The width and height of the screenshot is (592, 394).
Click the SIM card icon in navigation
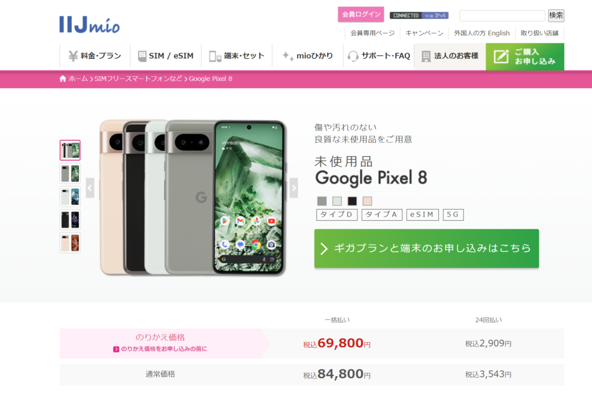tap(142, 56)
